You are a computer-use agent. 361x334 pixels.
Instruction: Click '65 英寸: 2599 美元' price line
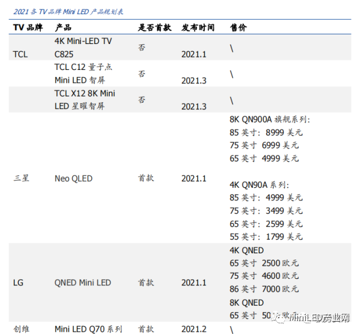[x=266, y=224]
